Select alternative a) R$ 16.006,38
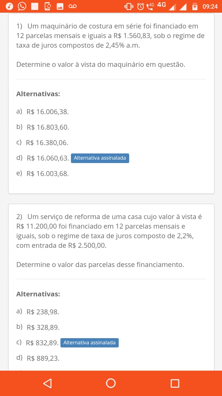 43,112
